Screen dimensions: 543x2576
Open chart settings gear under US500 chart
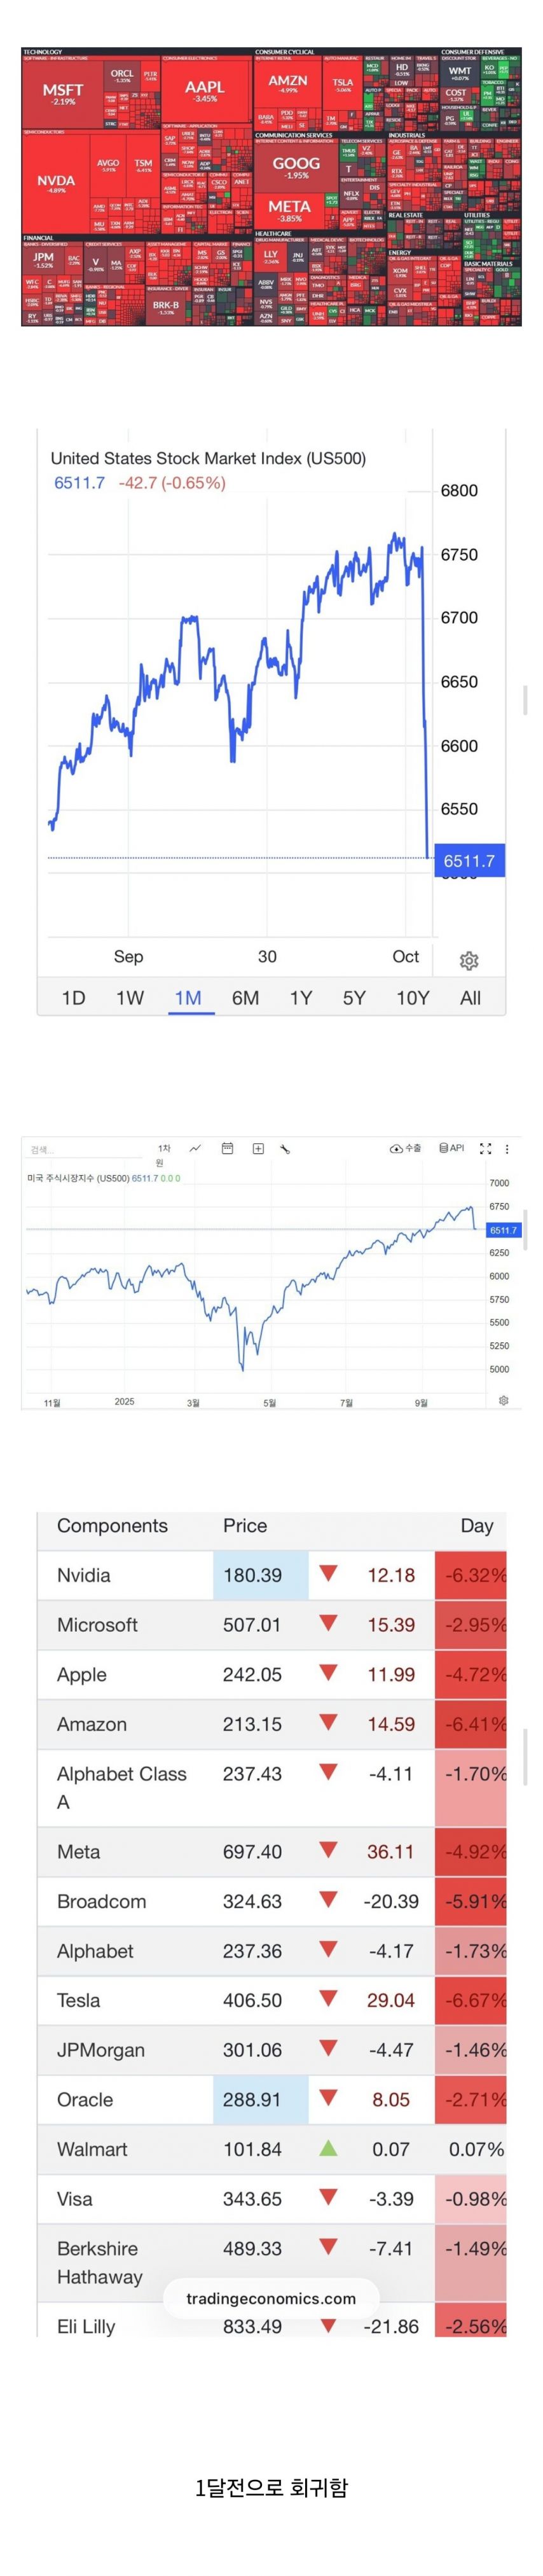(x=469, y=960)
